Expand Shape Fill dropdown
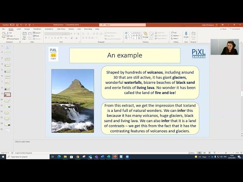Viewport: 243px width, 182px height. (x=159, y=33)
